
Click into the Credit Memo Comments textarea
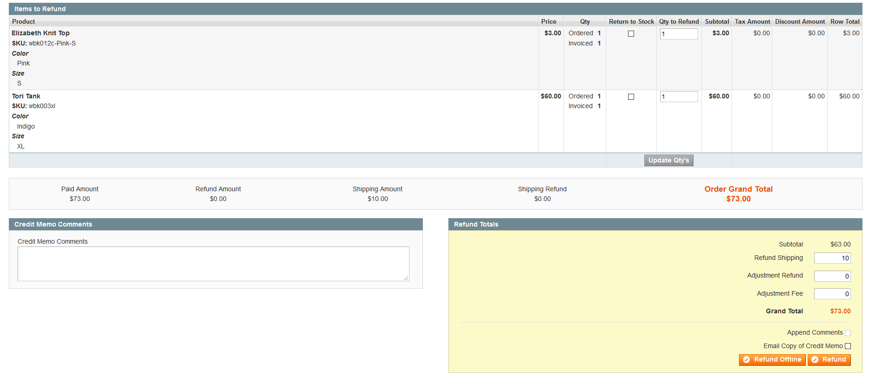(213, 264)
